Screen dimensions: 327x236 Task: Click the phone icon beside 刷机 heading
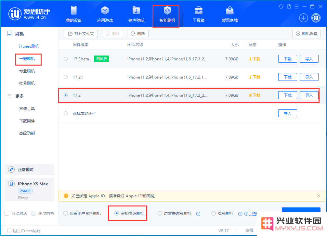click(9, 33)
